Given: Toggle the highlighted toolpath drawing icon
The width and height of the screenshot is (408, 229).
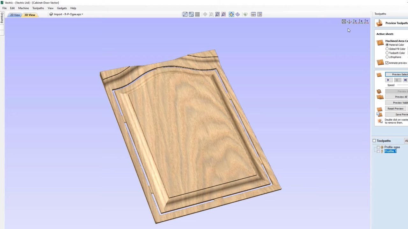Looking at the screenshot, I should coord(231,14).
